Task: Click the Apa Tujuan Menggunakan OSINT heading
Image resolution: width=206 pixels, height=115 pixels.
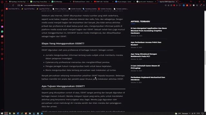Action: coord(63,86)
